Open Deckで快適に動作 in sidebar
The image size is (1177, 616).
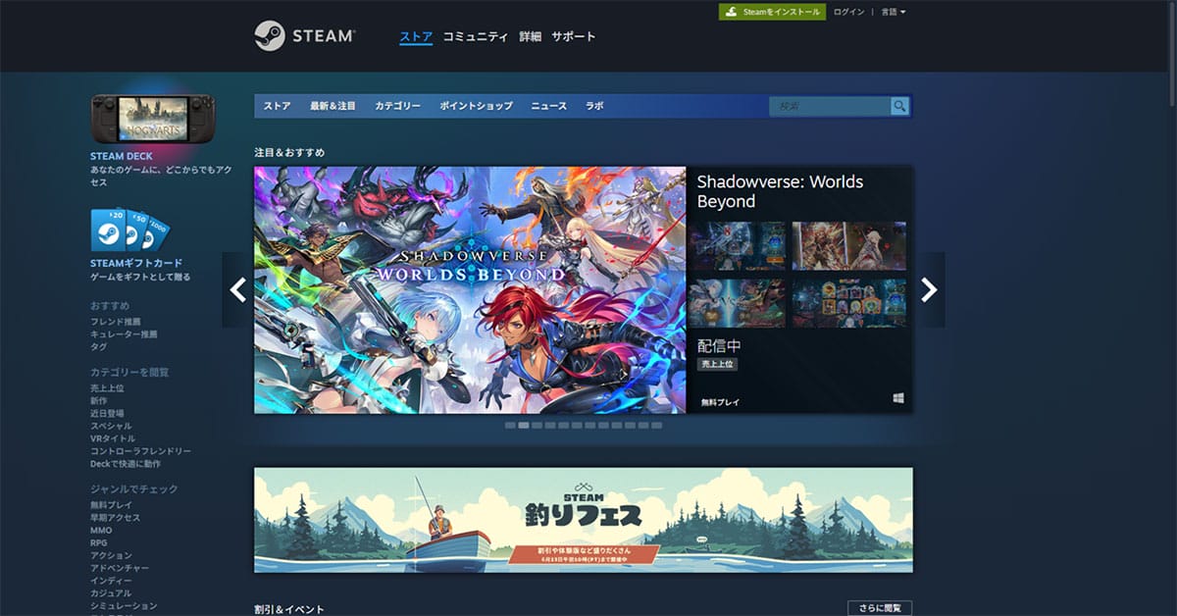126,464
